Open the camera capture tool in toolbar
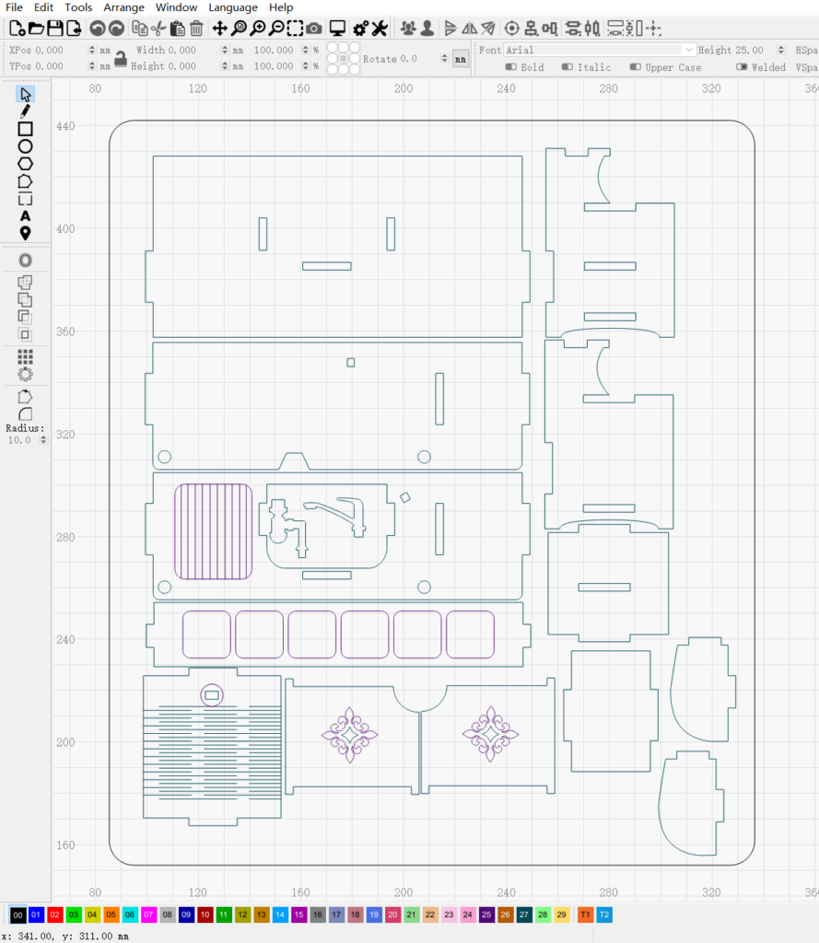Screen dimensions: 819x943 pyautogui.click(x=314, y=29)
